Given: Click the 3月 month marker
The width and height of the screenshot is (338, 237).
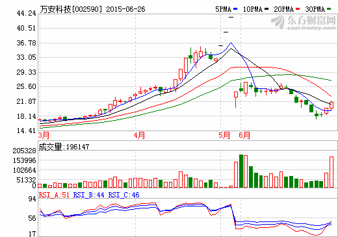Looking at the screenshot, I should pyautogui.click(x=44, y=135).
